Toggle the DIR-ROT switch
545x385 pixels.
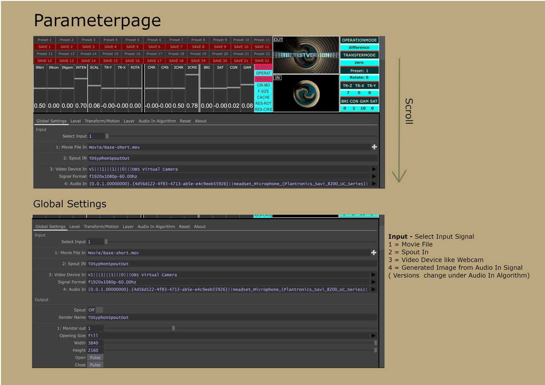[x=263, y=79]
